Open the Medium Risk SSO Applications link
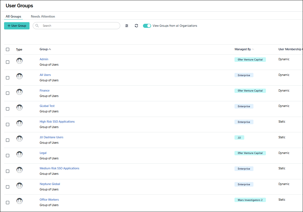Screen dimensions: 303x212 coord(59,168)
